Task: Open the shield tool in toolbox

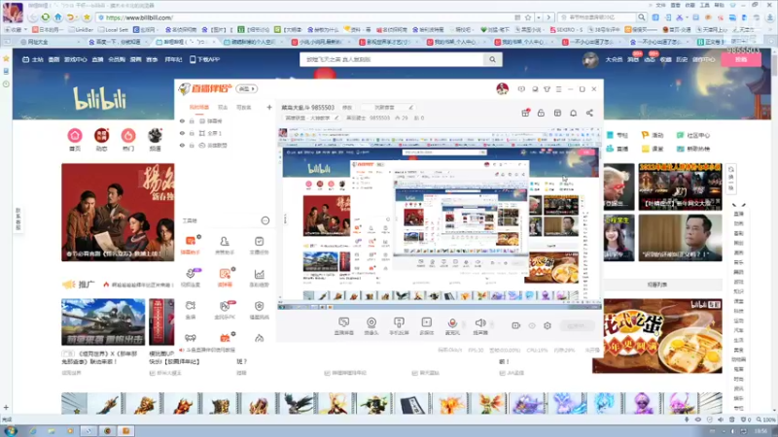Action: 259,310
